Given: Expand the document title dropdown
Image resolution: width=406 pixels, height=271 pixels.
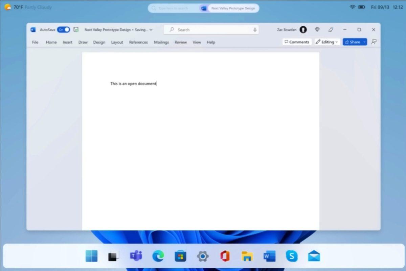Looking at the screenshot, I should coord(150,30).
